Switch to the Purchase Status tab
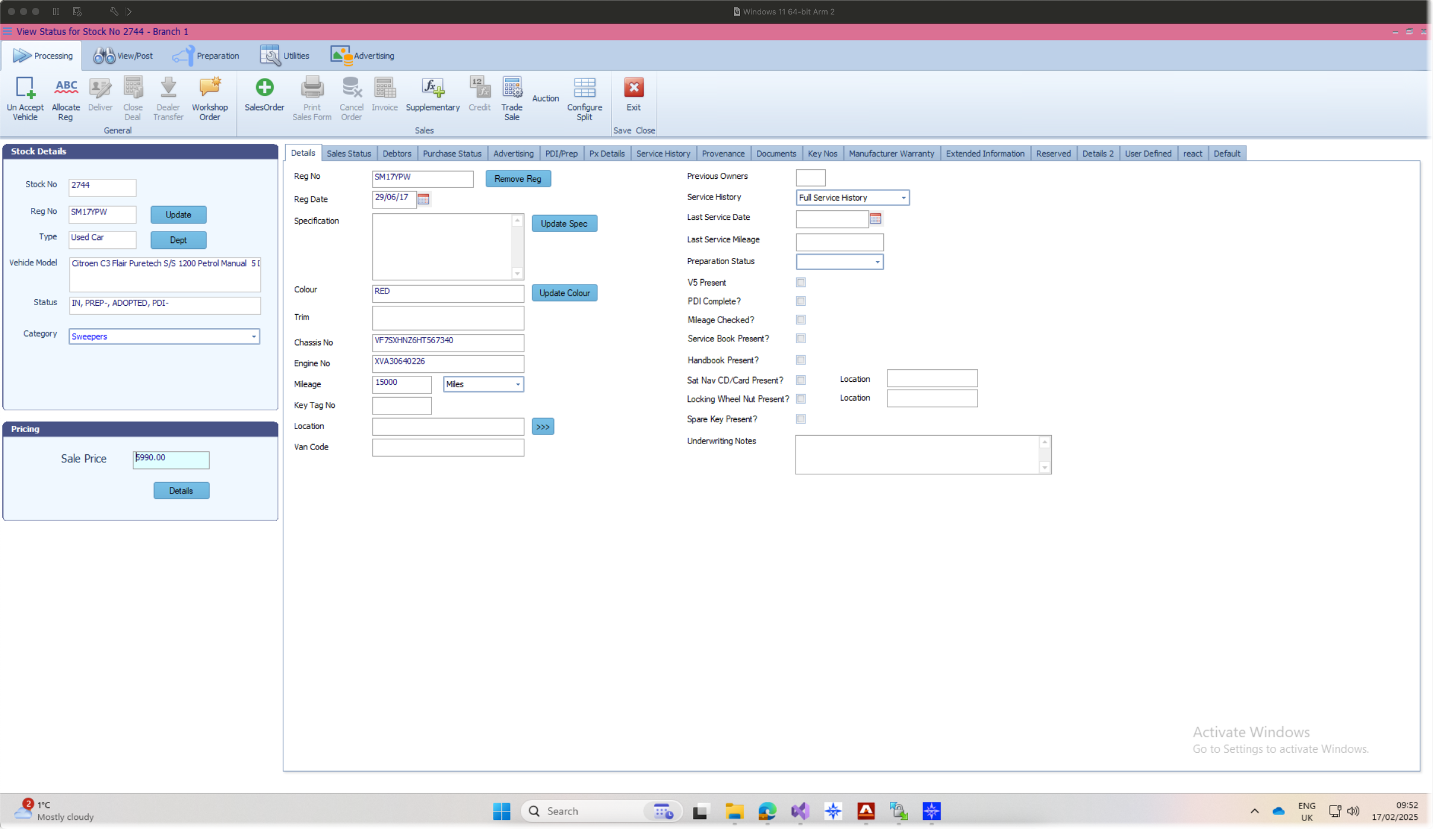Image resolution: width=1433 pixels, height=829 pixels. 451,153
